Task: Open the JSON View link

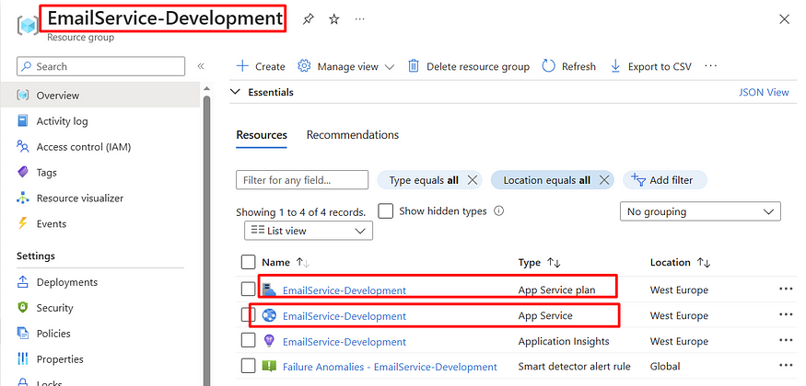Action: point(764,92)
